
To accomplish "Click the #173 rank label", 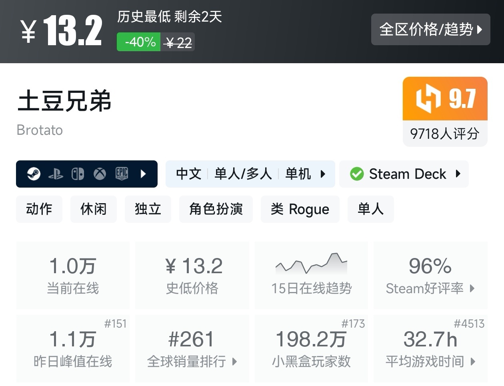I will 353,324.
